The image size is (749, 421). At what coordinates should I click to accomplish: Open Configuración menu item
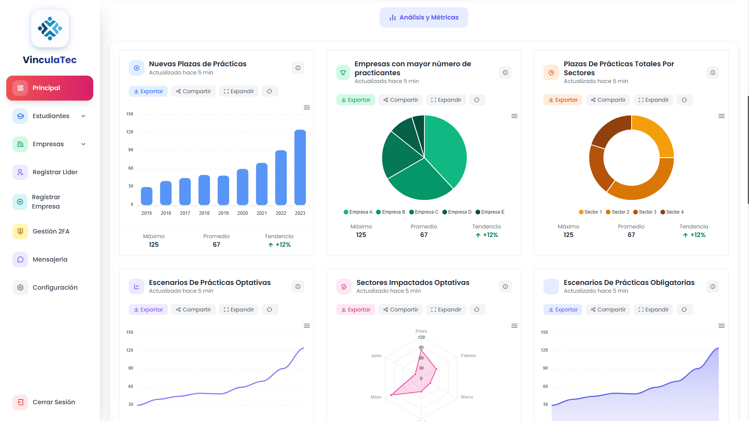[55, 287]
